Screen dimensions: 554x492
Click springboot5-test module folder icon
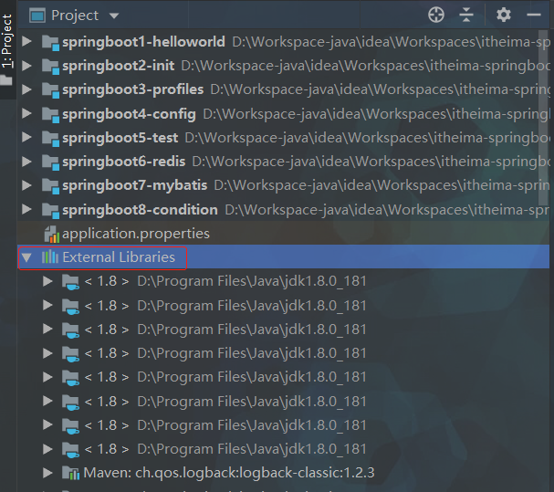click(x=50, y=139)
